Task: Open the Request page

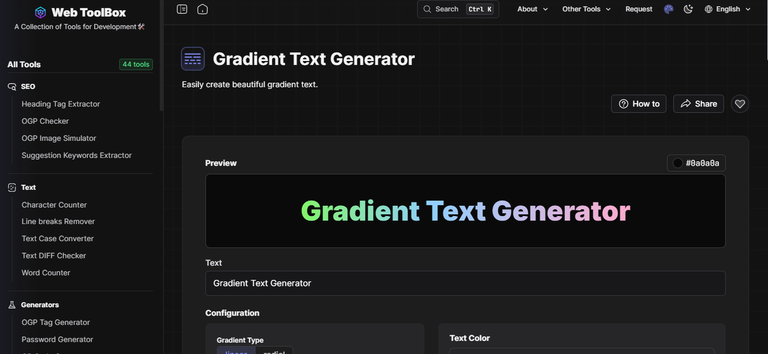Action: (638, 9)
